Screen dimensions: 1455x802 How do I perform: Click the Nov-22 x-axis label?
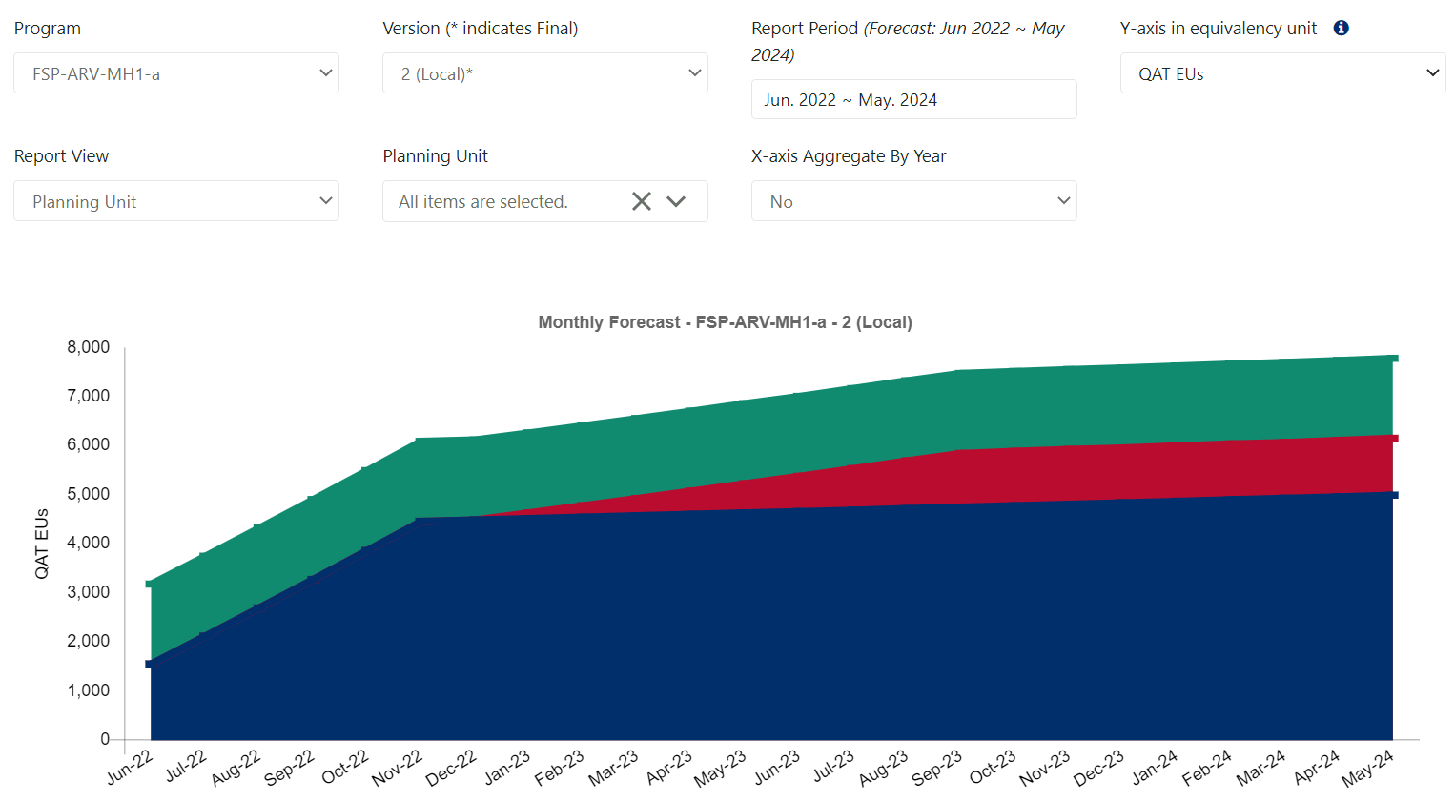pyautogui.click(x=397, y=768)
